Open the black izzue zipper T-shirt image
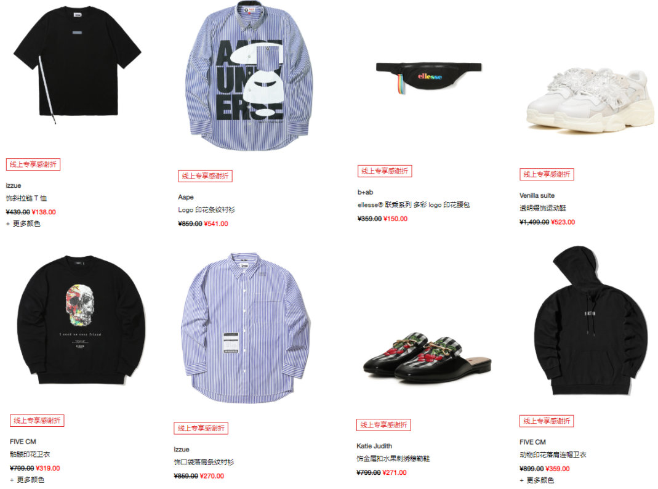This screenshot has height=489, width=658. tap(77, 65)
